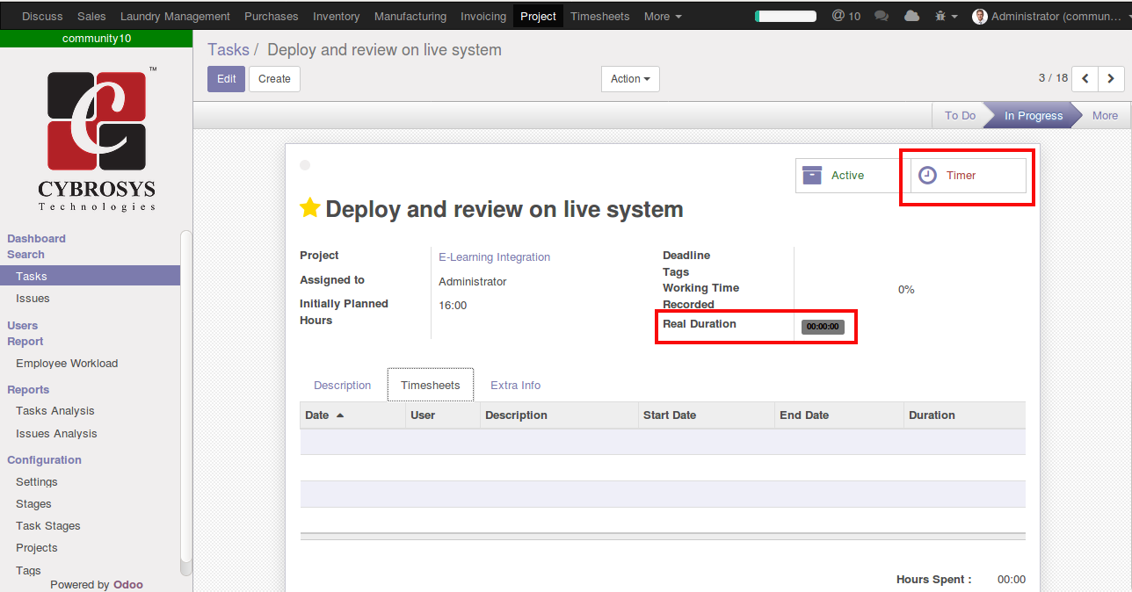Open the debug bug dropdown

click(946, 16)
